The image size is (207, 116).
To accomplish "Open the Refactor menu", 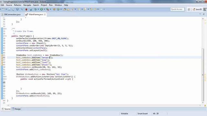I will [18, 5].
